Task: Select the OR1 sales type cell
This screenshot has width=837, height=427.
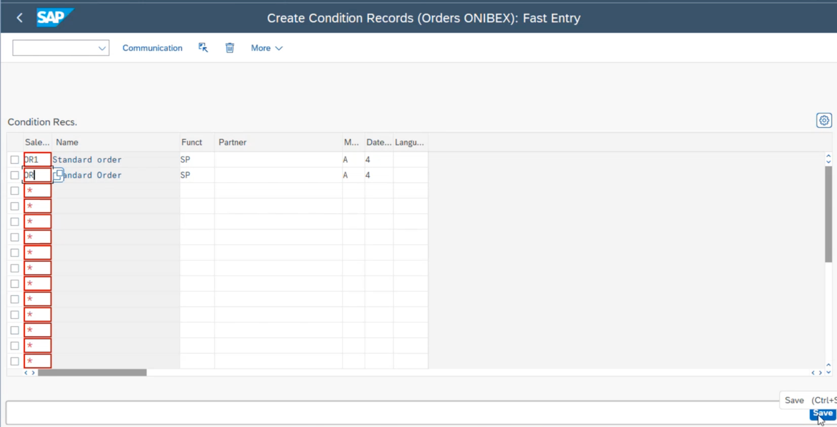Action: (37, 159)
